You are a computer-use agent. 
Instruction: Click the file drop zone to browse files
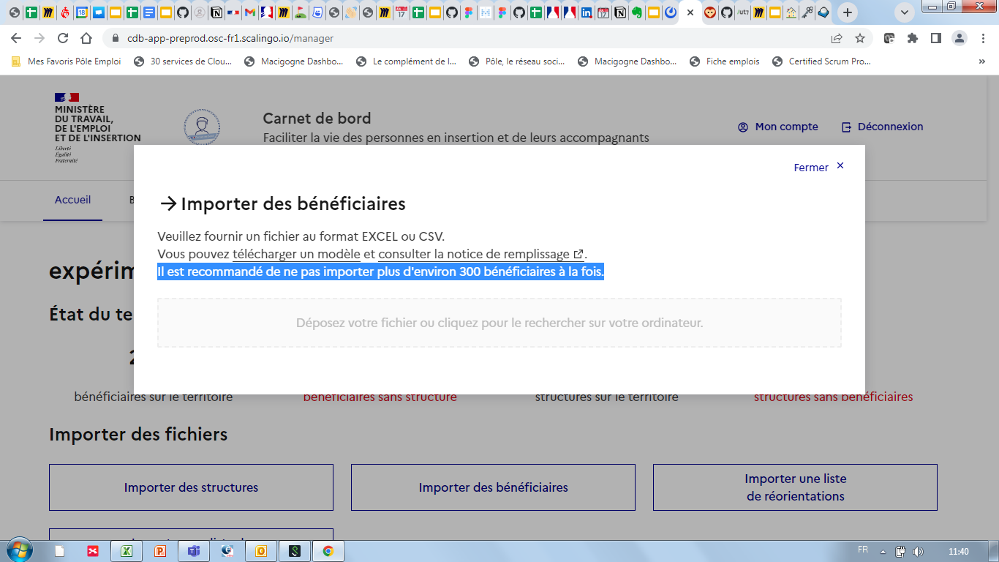click(499, 323)
